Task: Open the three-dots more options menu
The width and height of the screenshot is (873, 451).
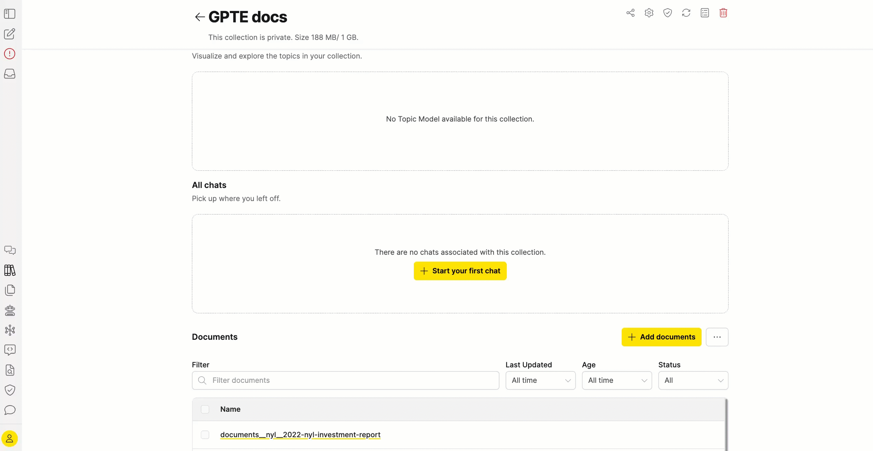Action: click(x=717, y=337)
